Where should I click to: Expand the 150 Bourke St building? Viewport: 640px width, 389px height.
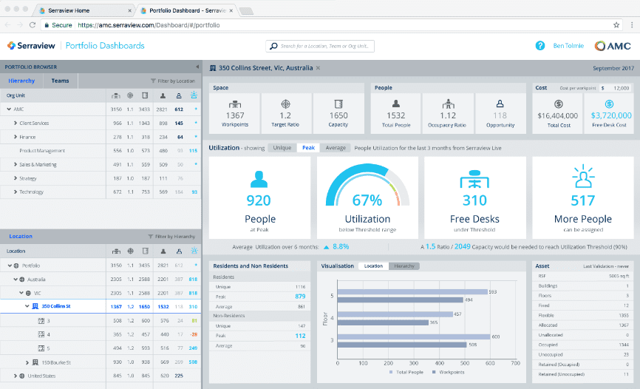27,362
